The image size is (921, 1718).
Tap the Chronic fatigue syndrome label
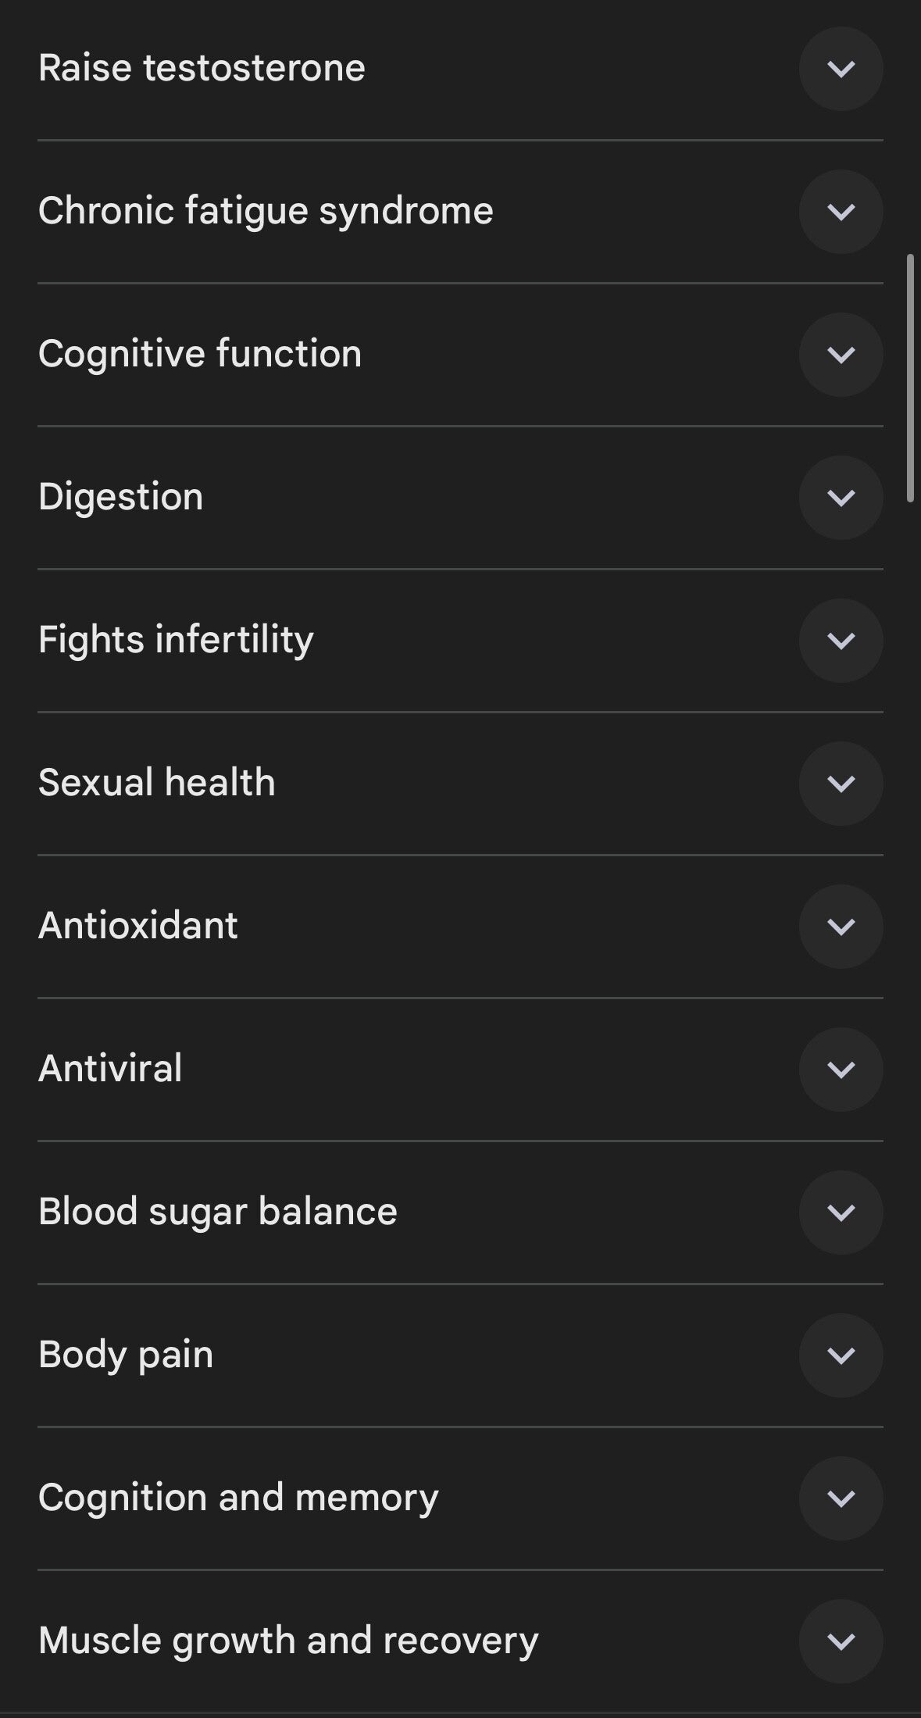pyautogui.click(x=266, y=211)
